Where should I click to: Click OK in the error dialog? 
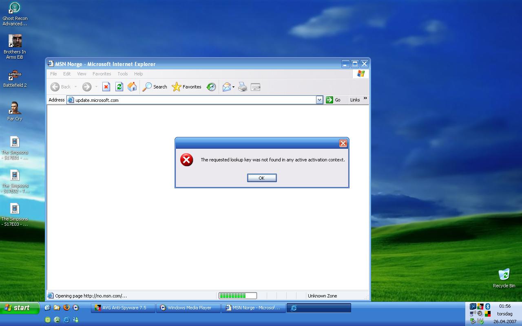(x=262, y=178)
